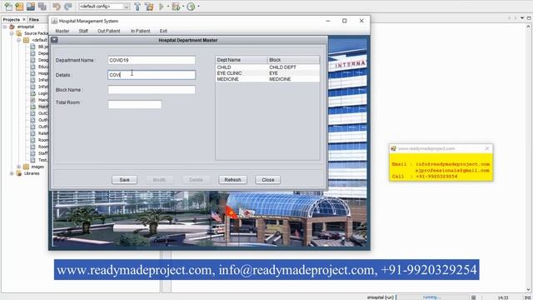533x300 pixels.
Task: Click the New Project toolbar icon
Action: tap(19, 6)
